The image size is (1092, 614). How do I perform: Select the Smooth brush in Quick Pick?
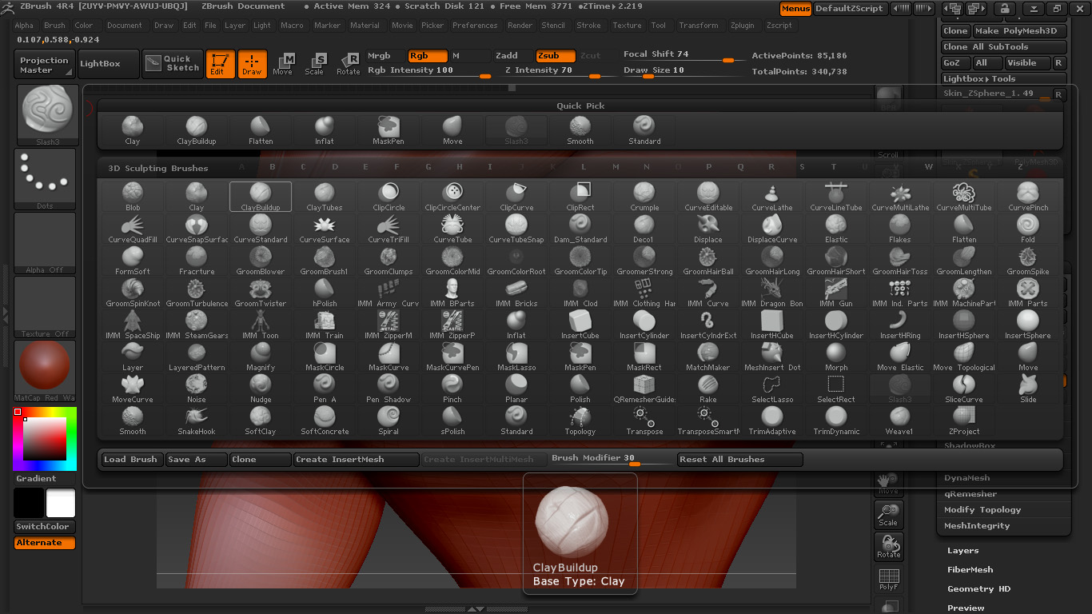tap(580, 130)
